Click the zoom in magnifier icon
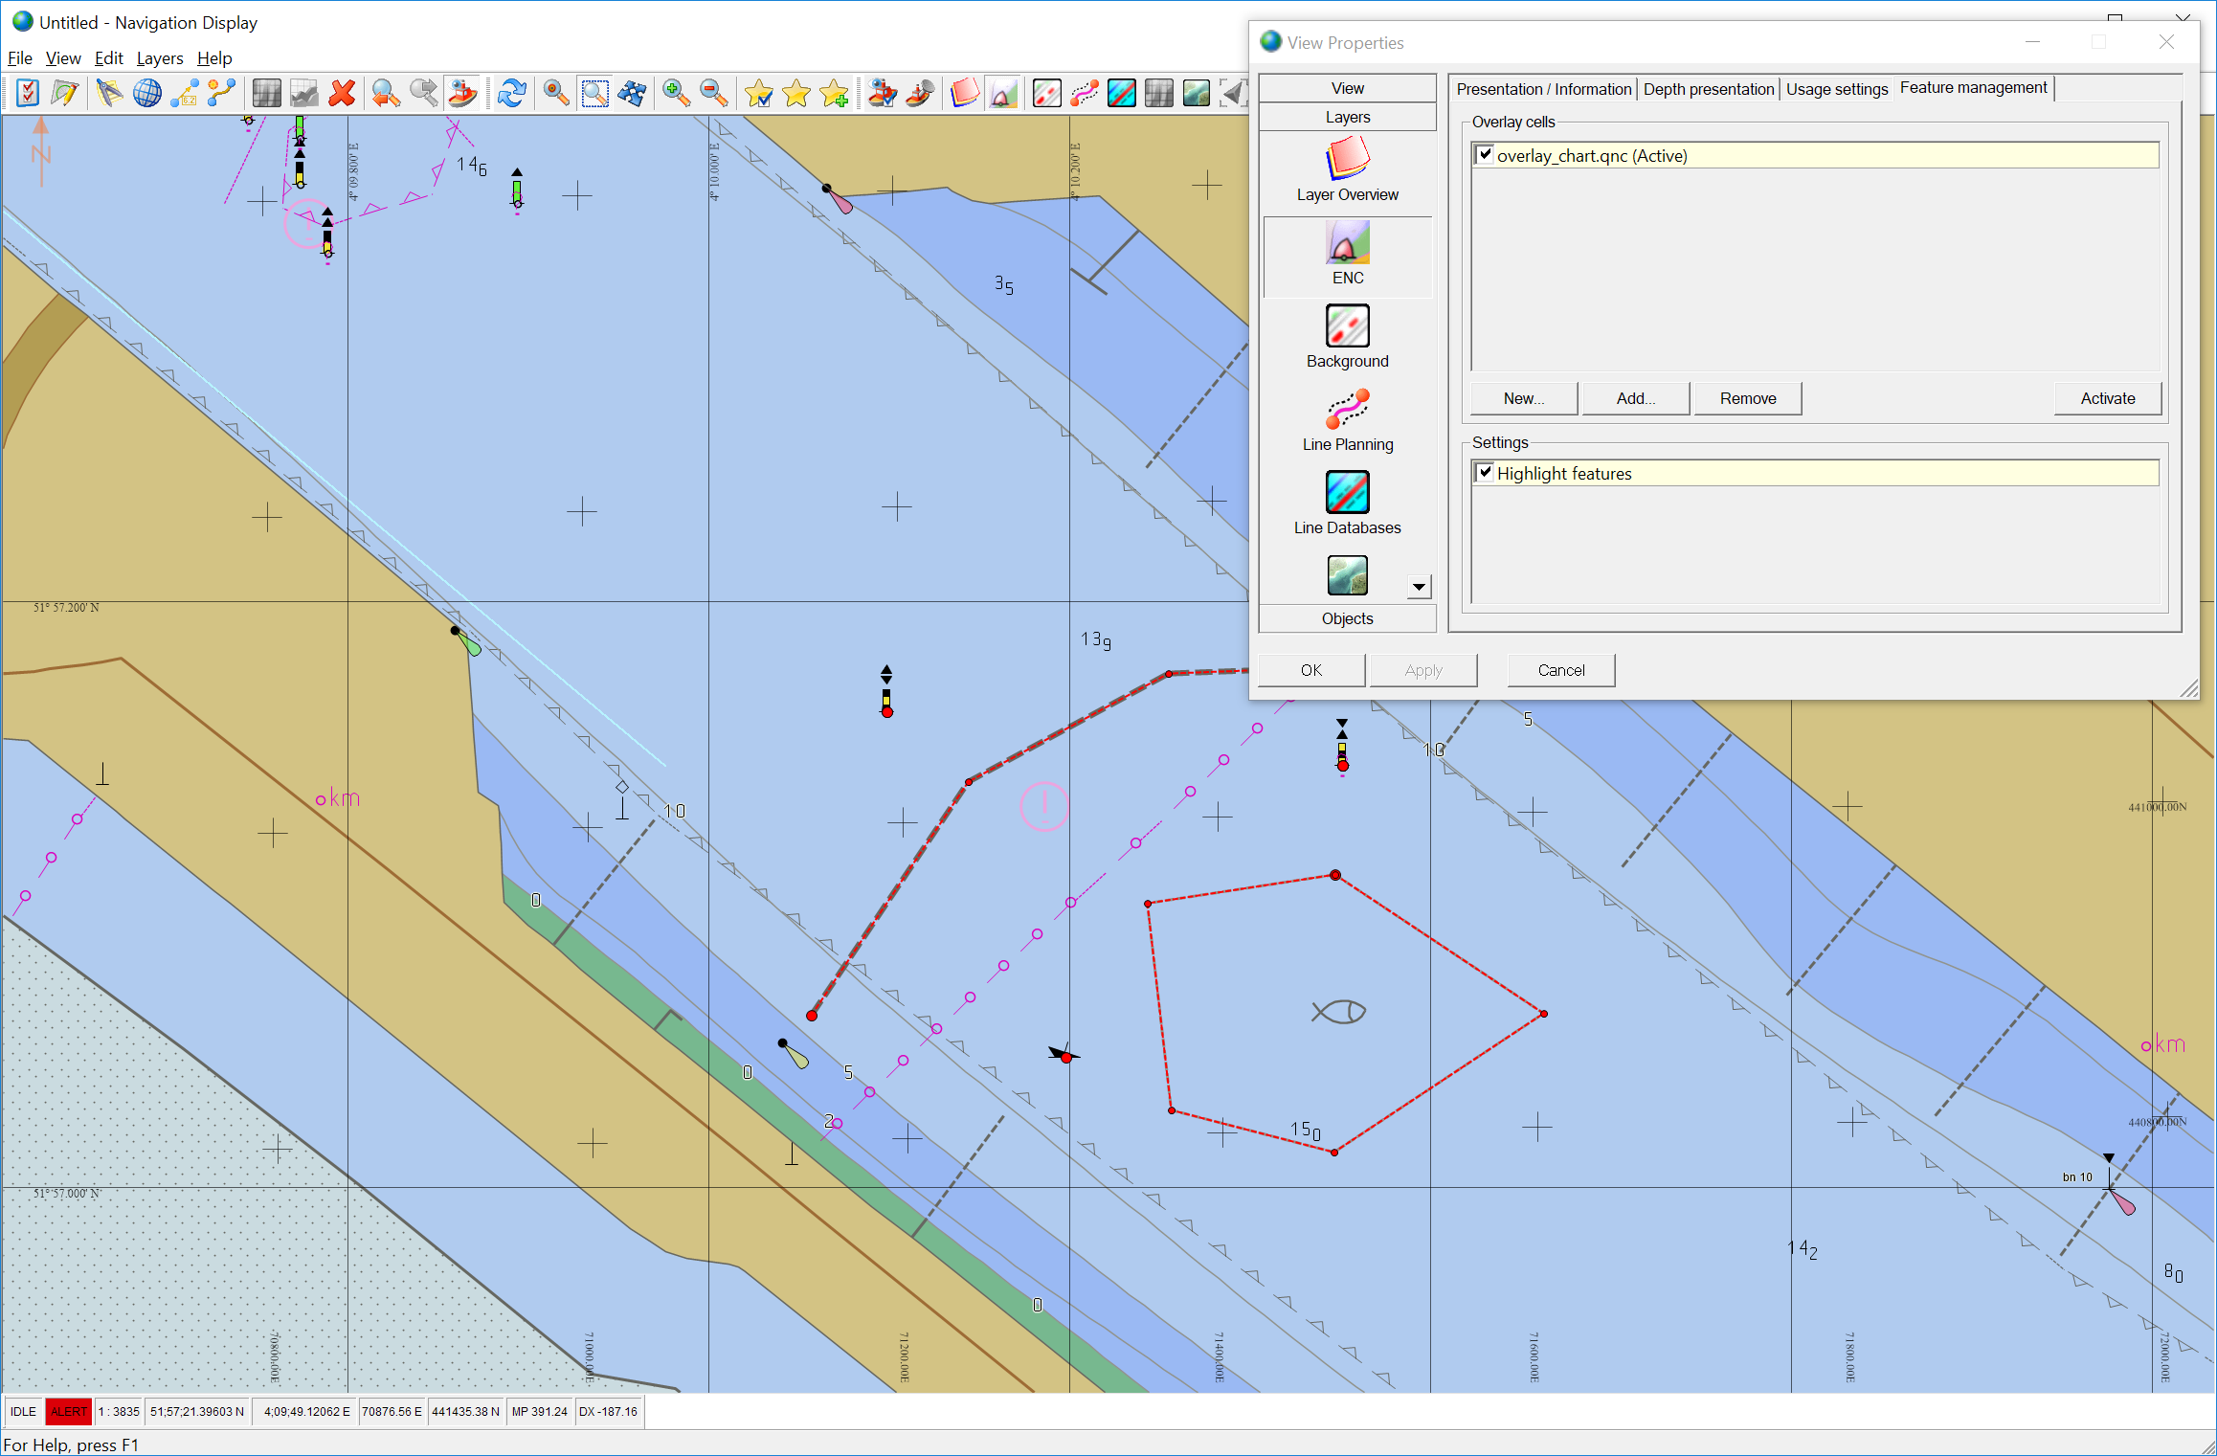 point(676,93)
